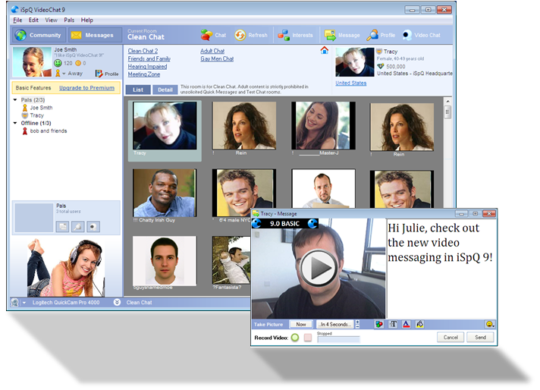Open the Profile toolbar item with magnifier
This screenshot has width=540, height=390.
pos(381,35)
